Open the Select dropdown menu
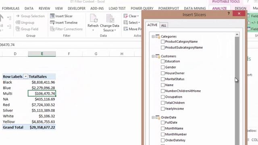 tap(139, 23)
